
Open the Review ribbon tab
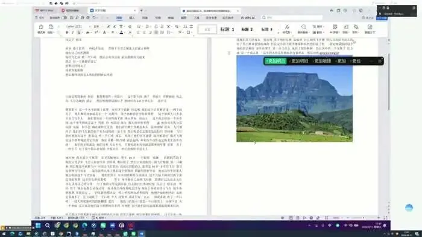pyautogui.click(x=171, y=17)
